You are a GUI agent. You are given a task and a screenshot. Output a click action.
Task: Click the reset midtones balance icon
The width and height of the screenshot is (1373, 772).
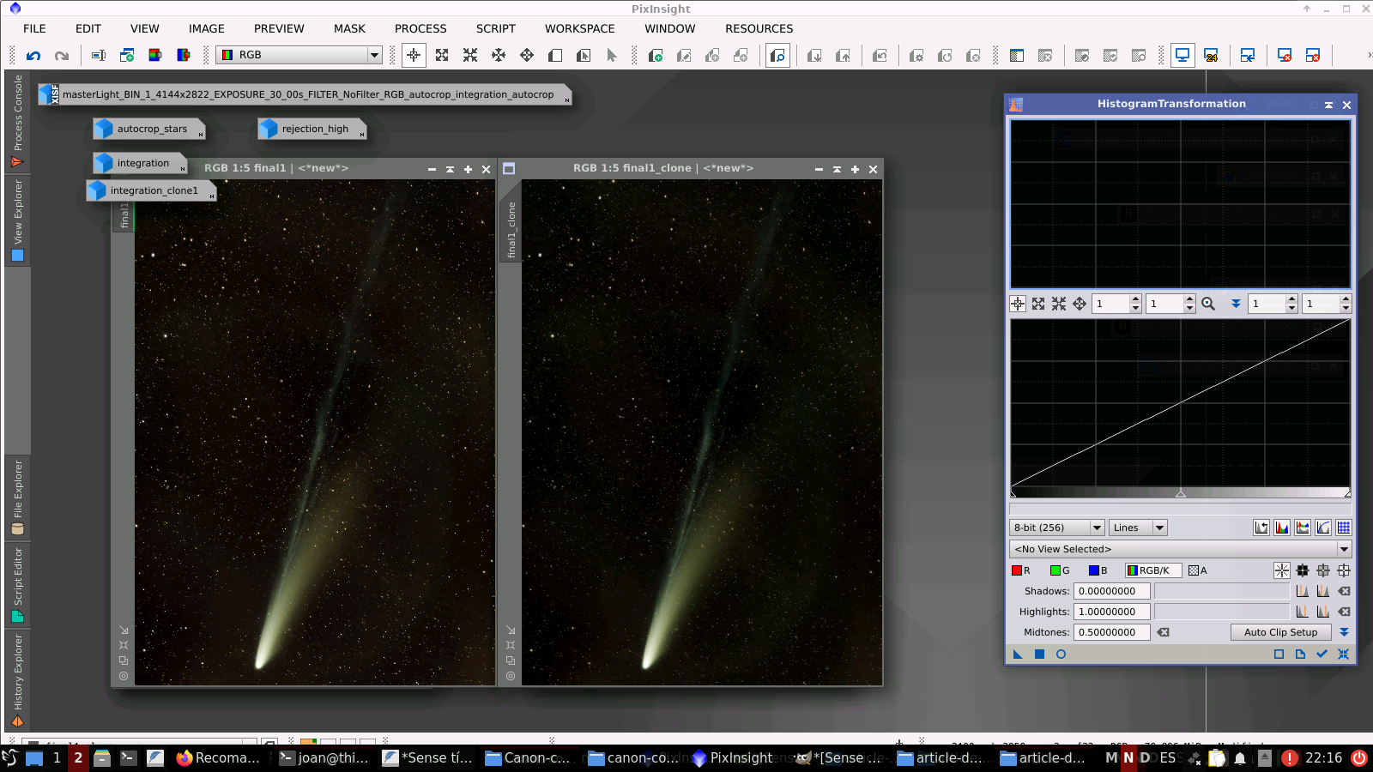point(1163,632)
